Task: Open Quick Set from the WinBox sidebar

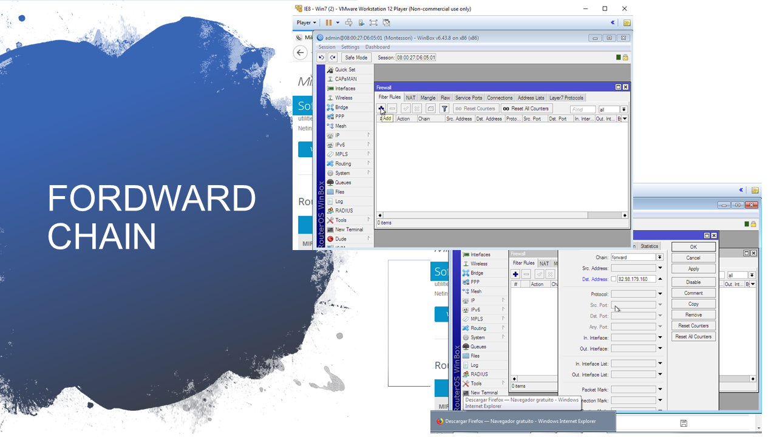Action: click(345, 70)
